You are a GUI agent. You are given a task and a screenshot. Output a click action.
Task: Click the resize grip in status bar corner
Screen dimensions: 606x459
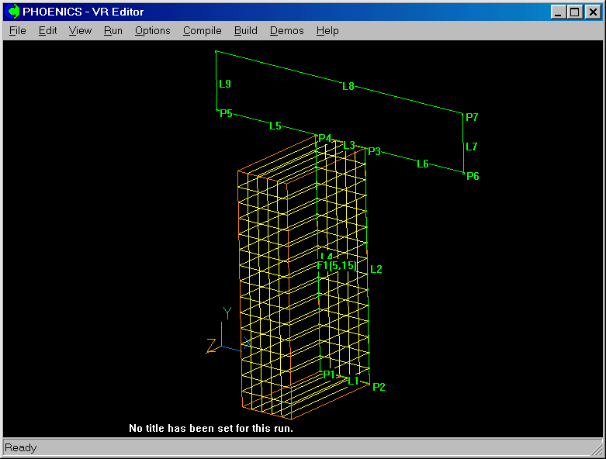coord(597,450)
